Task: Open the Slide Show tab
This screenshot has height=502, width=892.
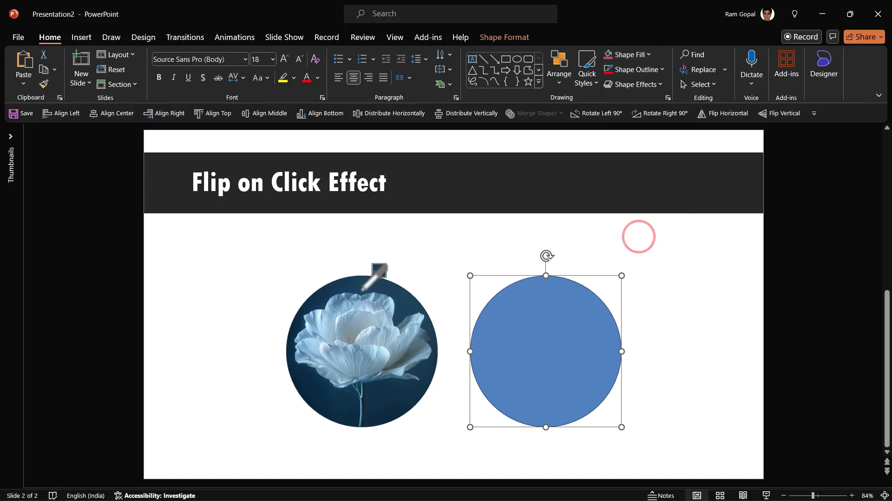Action: [x=284, y=37]
